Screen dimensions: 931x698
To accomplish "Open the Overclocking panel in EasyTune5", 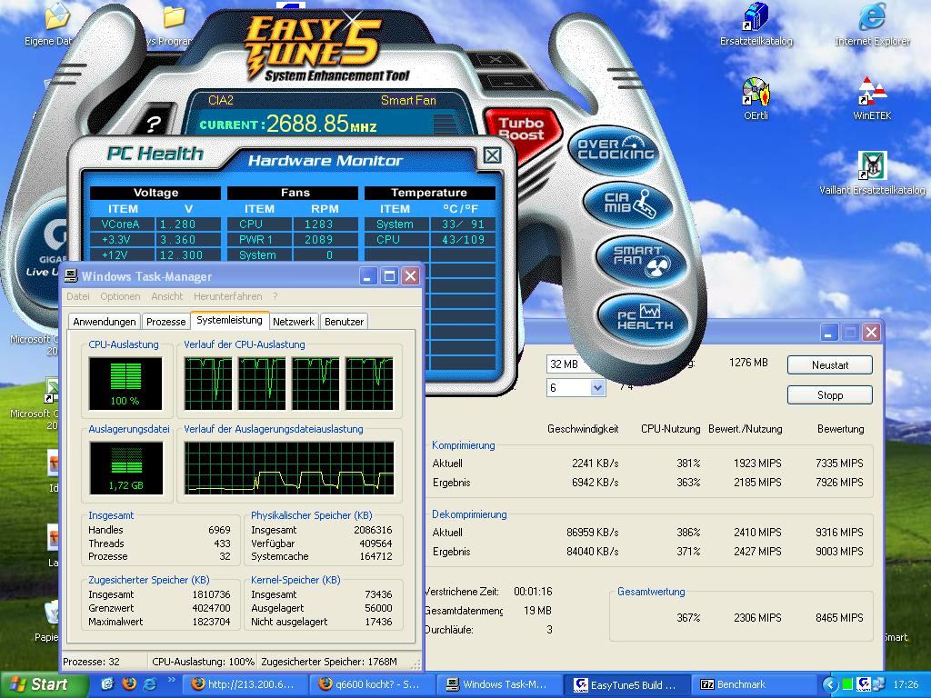I will 615,150.
